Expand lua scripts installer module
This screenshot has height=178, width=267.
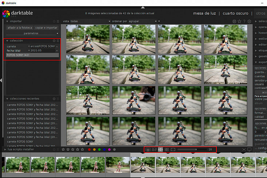[x=5, y=149]
